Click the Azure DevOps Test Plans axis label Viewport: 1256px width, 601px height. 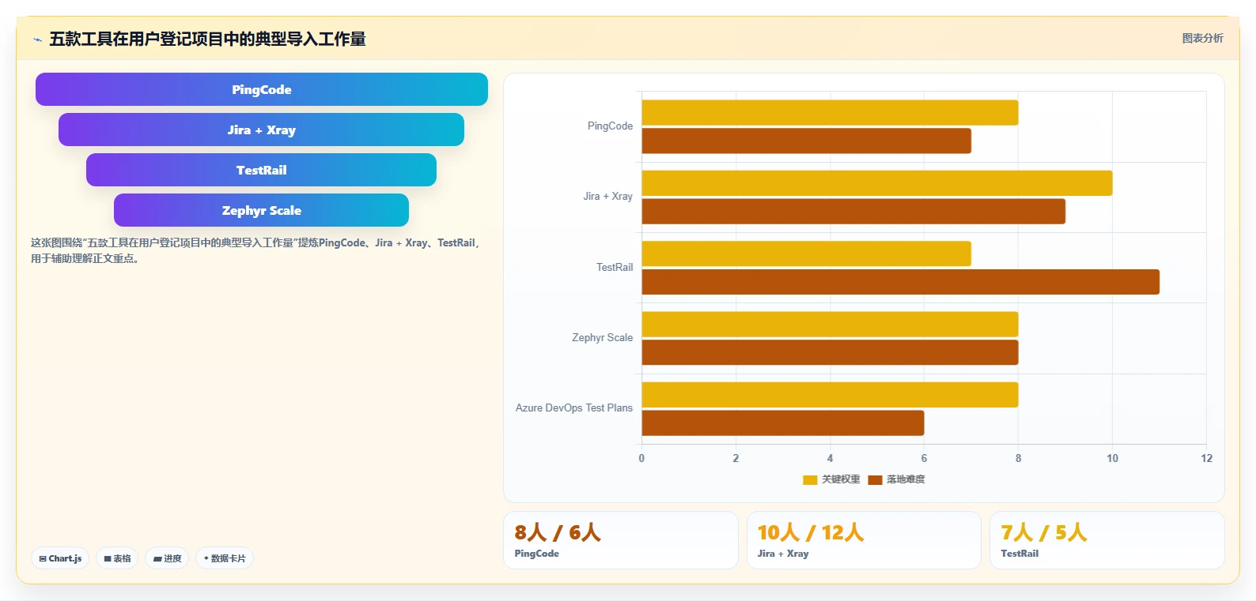click(574, 408)
